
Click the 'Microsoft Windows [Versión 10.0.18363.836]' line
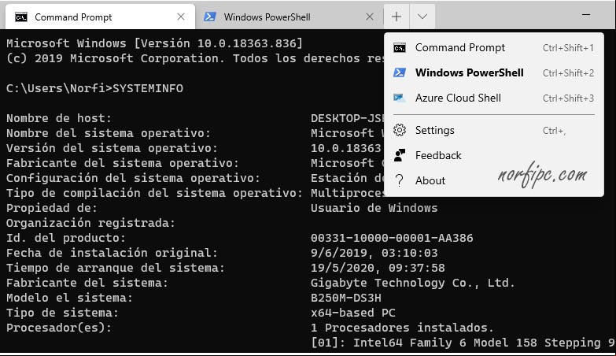(x=154, y=43)
